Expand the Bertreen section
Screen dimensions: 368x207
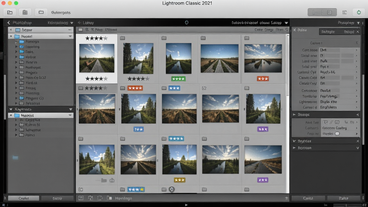point(294,148)
